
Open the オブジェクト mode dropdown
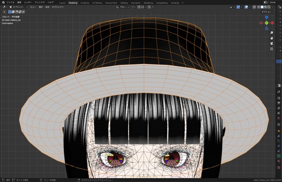(19, 7)
